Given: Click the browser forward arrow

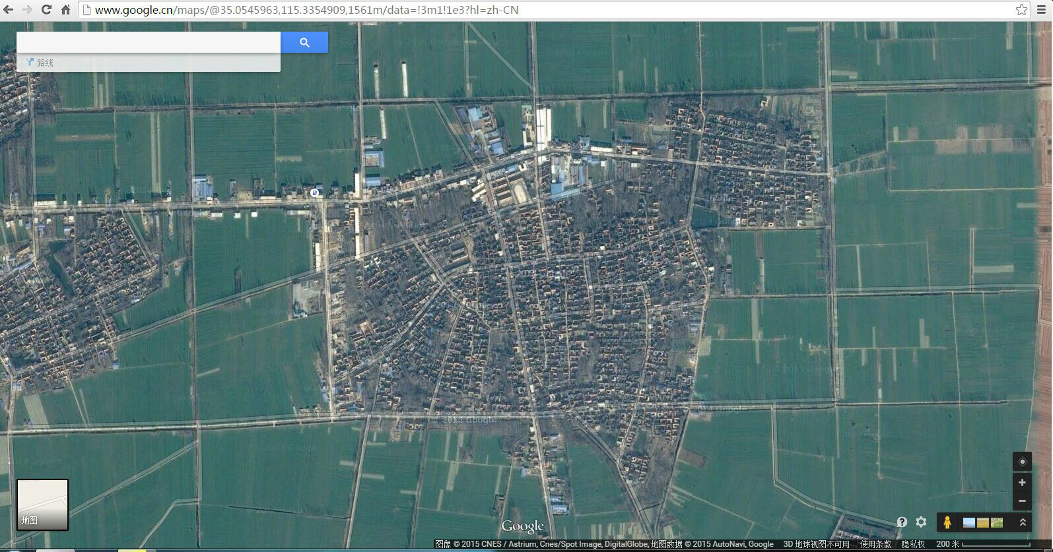Looking at the screenshot, I should pos(27,10).
